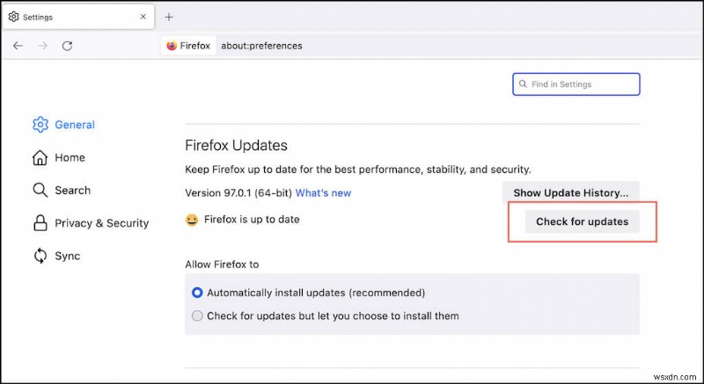Select Automatically install updates (recommended)

[x=311, y=293]
